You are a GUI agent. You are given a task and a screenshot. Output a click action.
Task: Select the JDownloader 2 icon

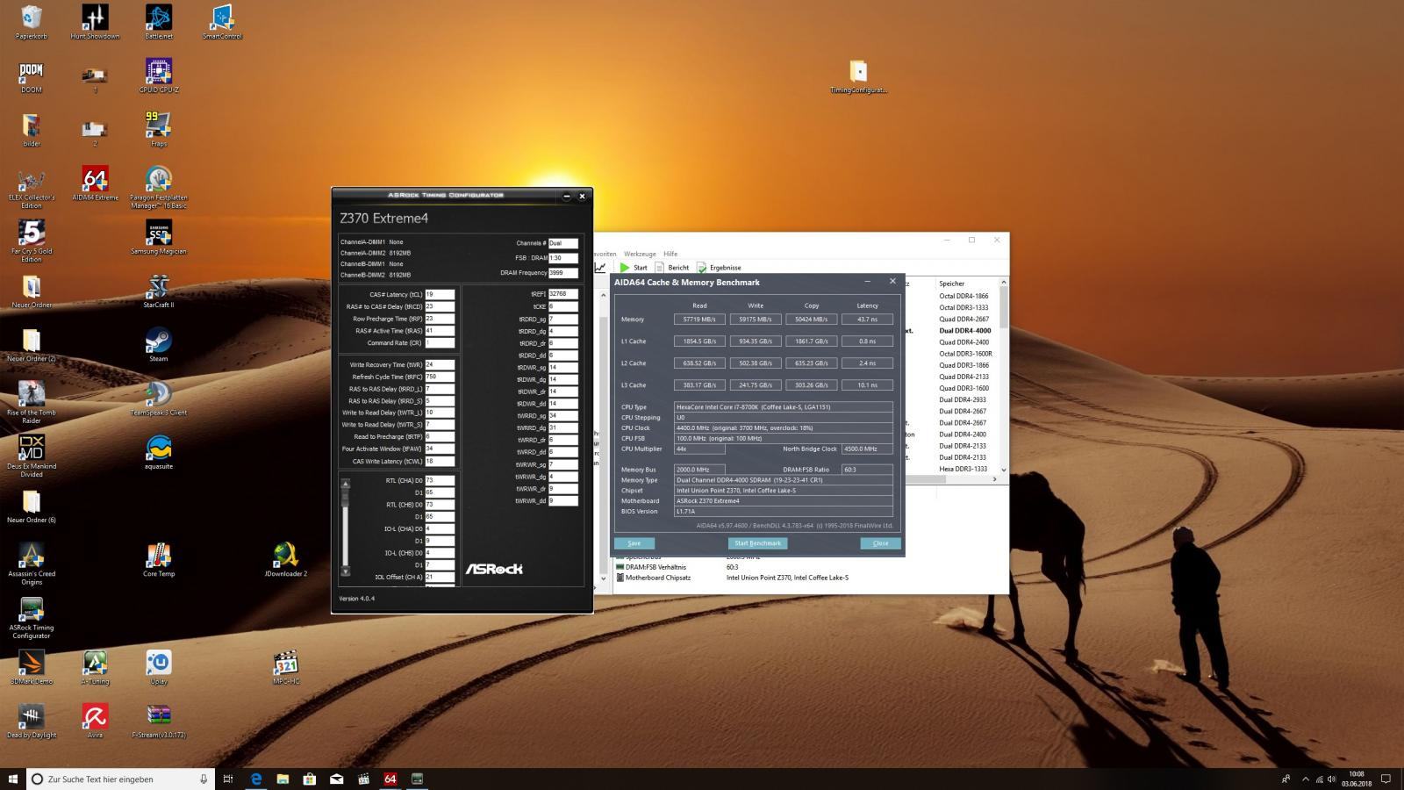(286, 560)
